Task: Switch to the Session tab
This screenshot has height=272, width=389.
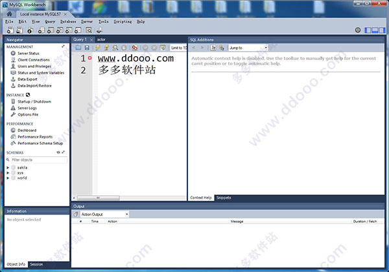Action: pyautogui.click(x=36, y=264)
